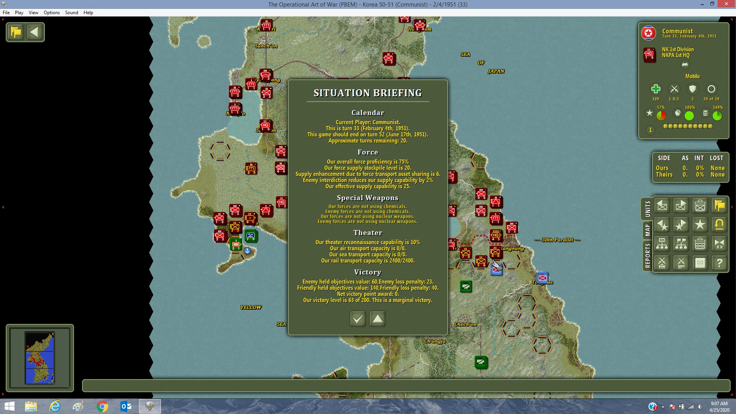The height and width of the screenshot is (414, 736).
Task: Click the 149% supply green circle
Action: tap(717, 115)
